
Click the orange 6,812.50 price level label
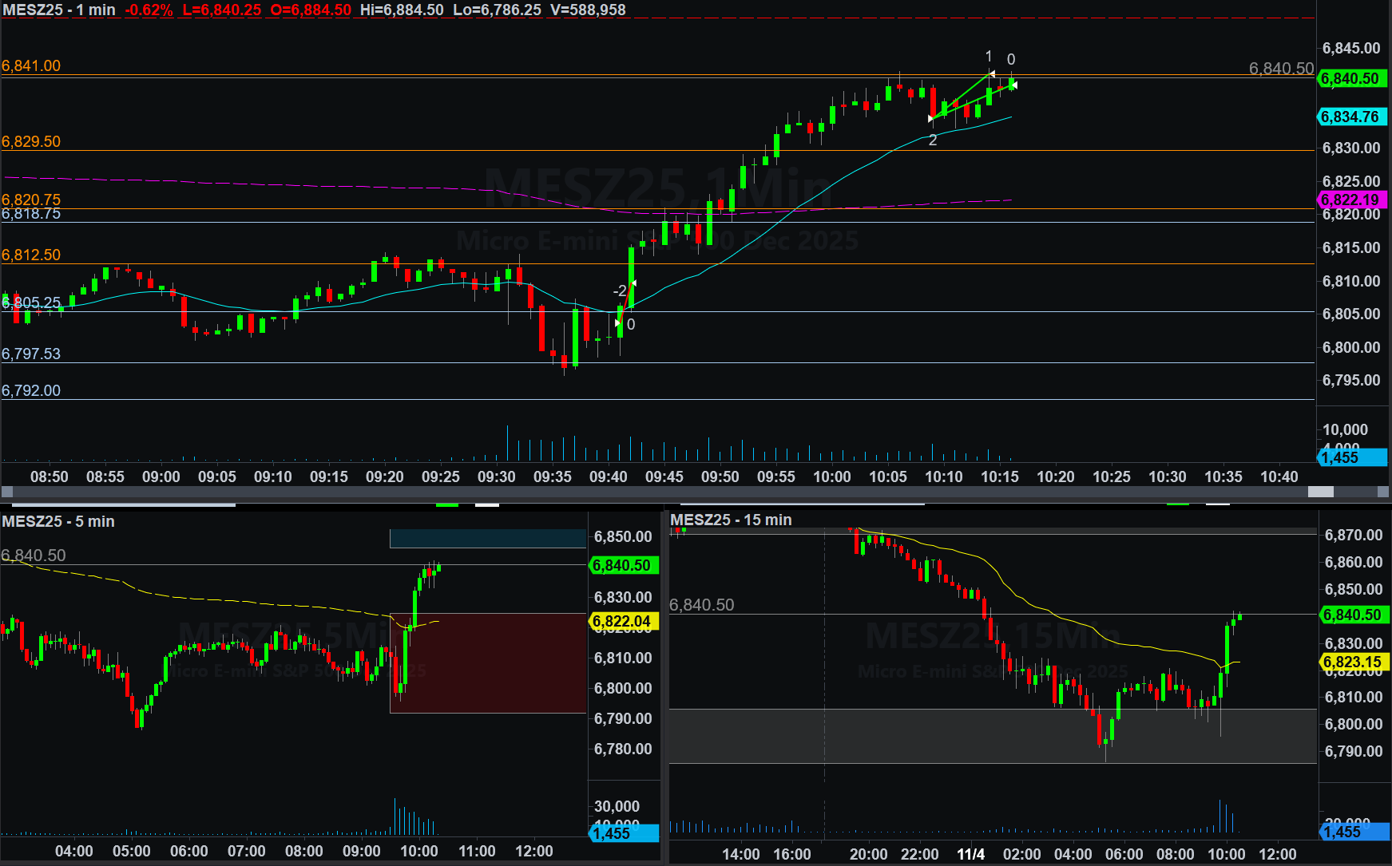click(x=31, y=255)
